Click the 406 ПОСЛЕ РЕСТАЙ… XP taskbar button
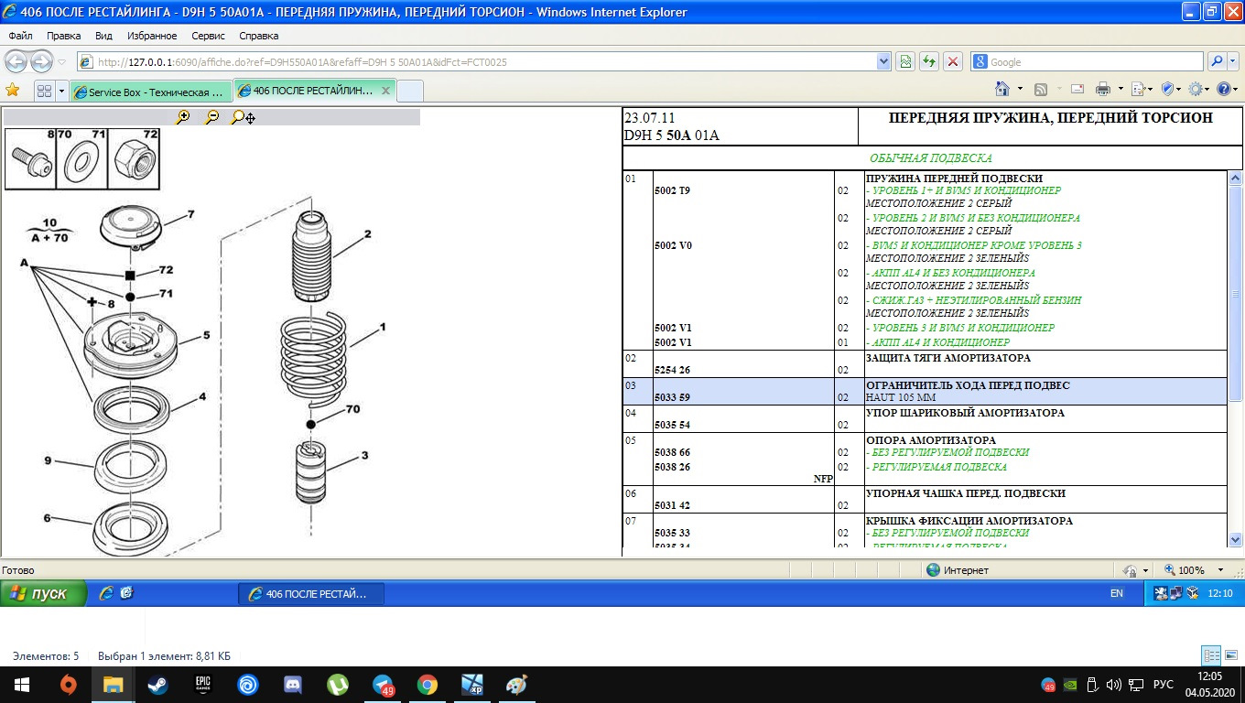Image resolution: width=1245 pixels, height=703 pixels. click(311, 593)
